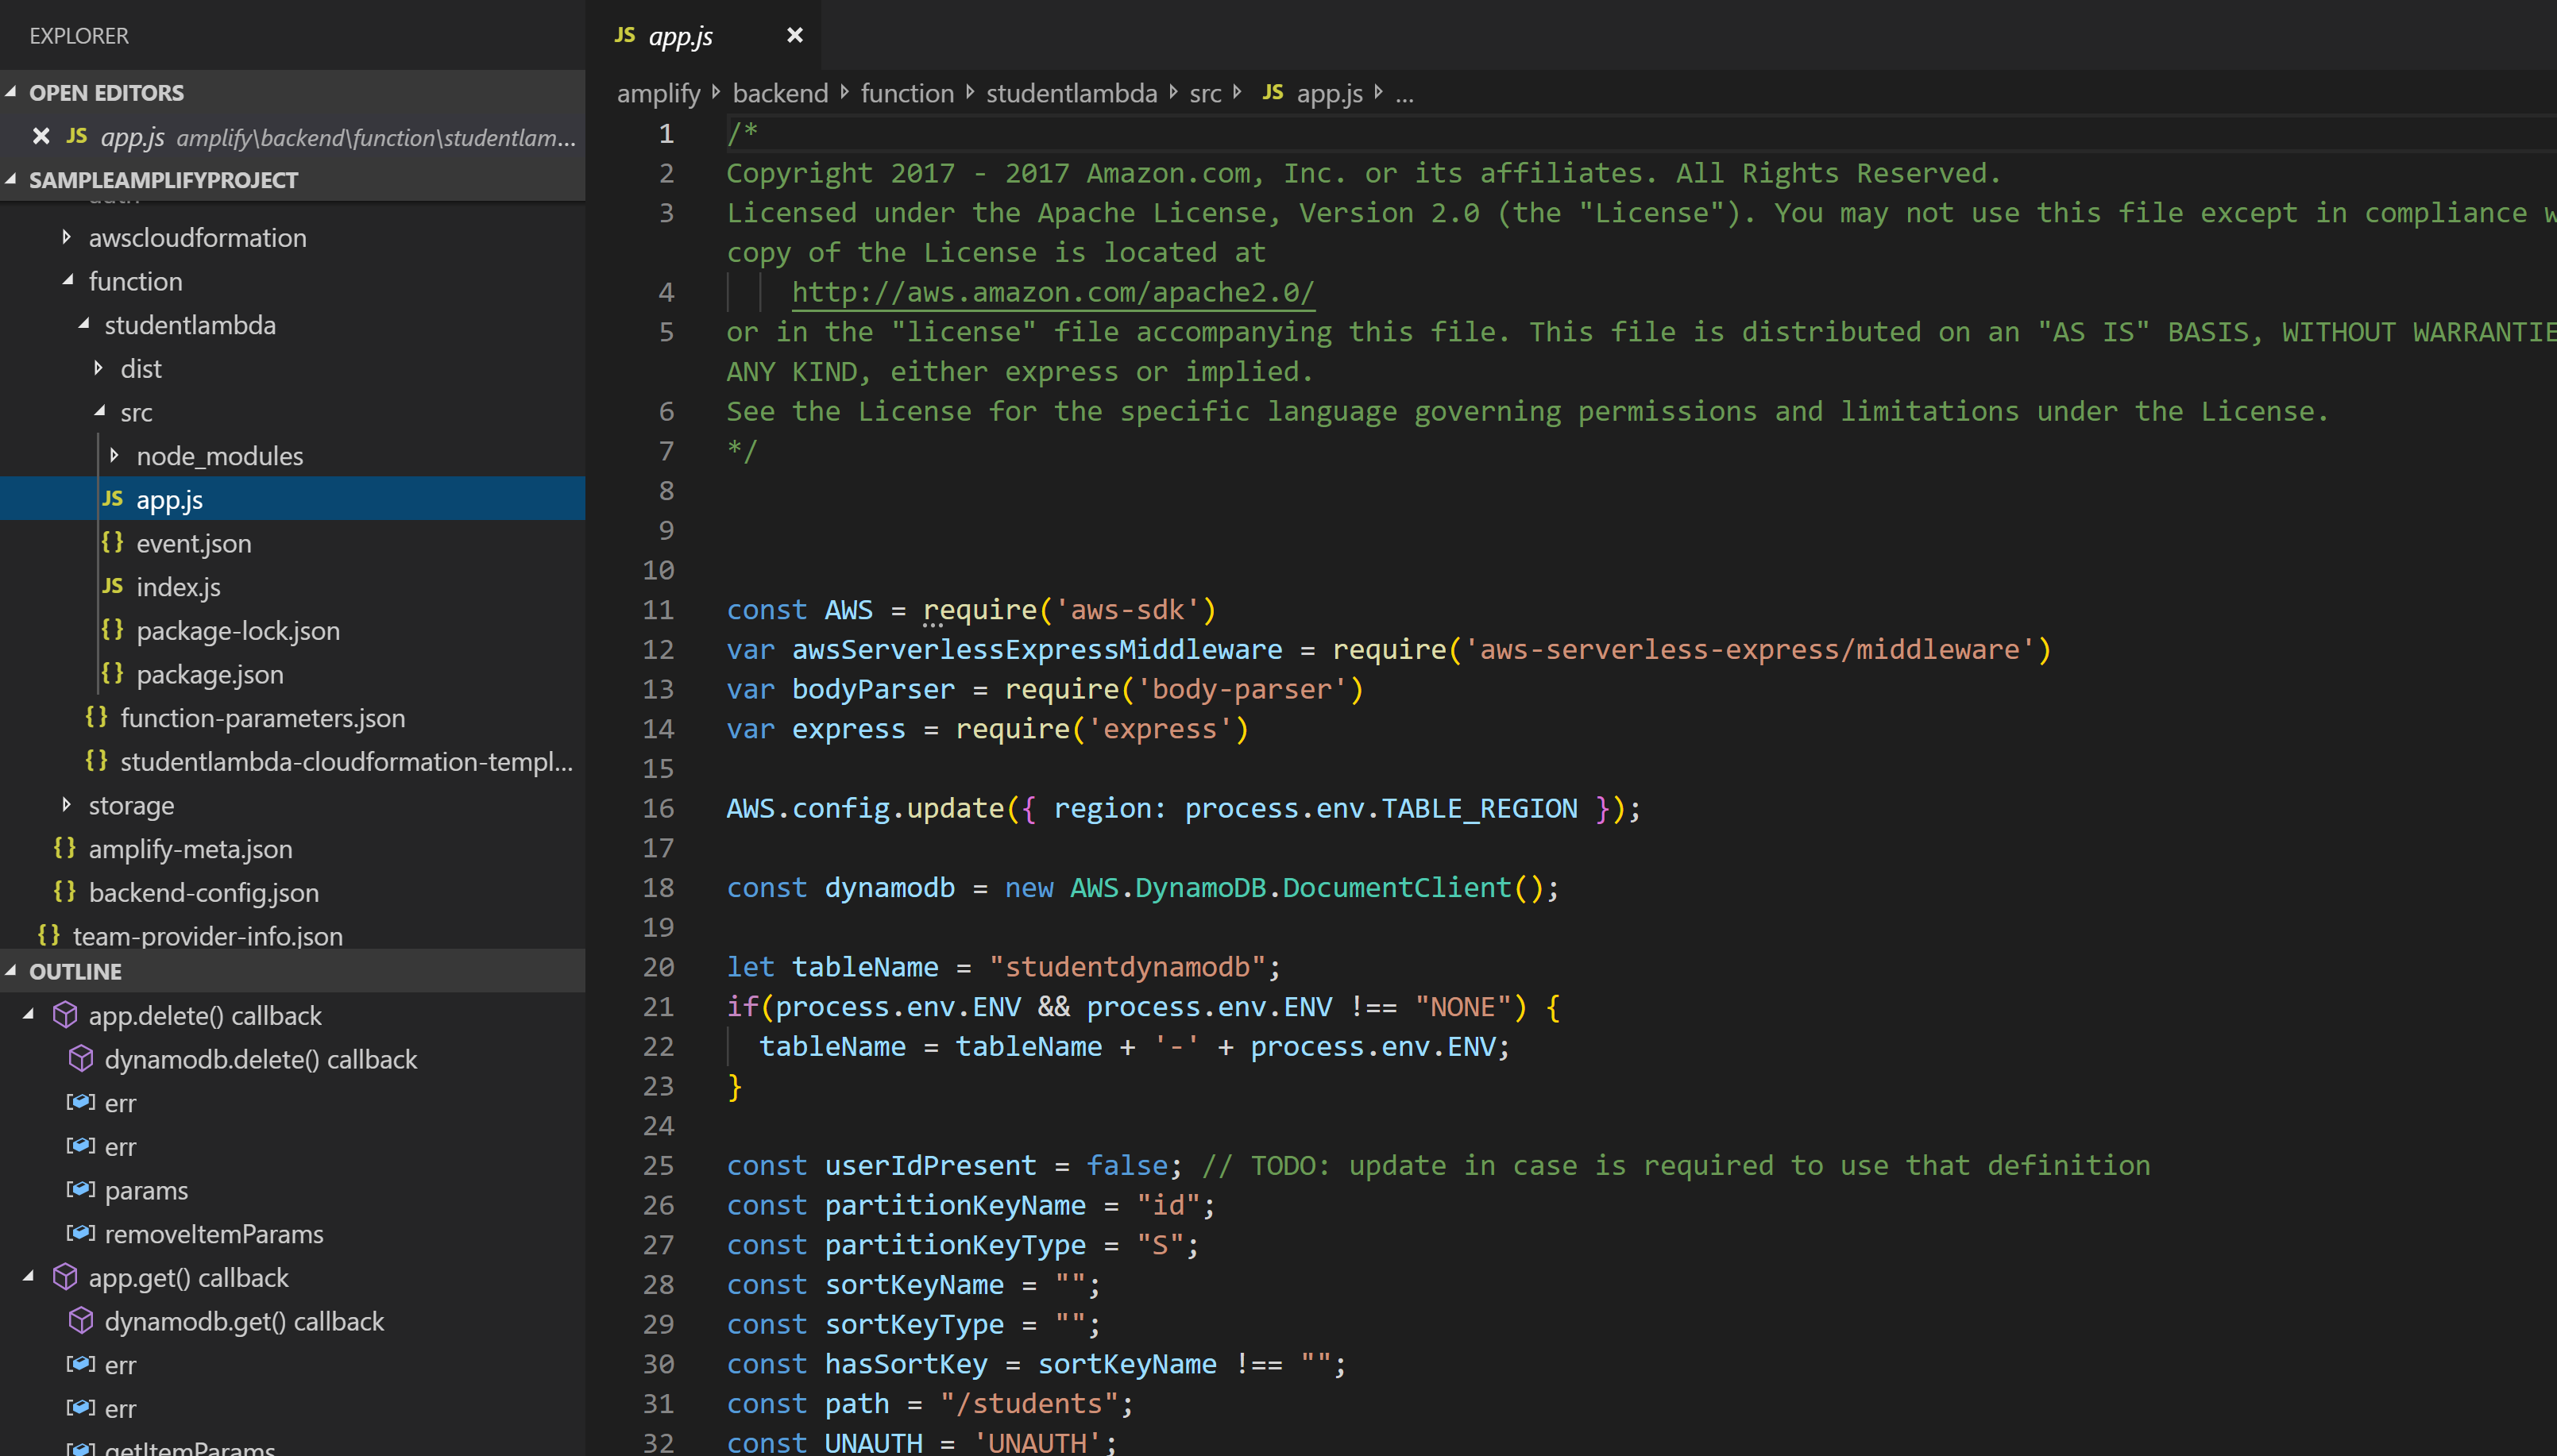This screenshot has width=2557, height=1456.
Task: Select the package-lock.json file icon
Action: pos(113,630)
